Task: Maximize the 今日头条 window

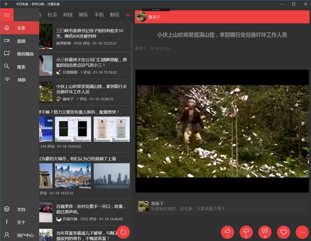Action: tap(293, 4)
